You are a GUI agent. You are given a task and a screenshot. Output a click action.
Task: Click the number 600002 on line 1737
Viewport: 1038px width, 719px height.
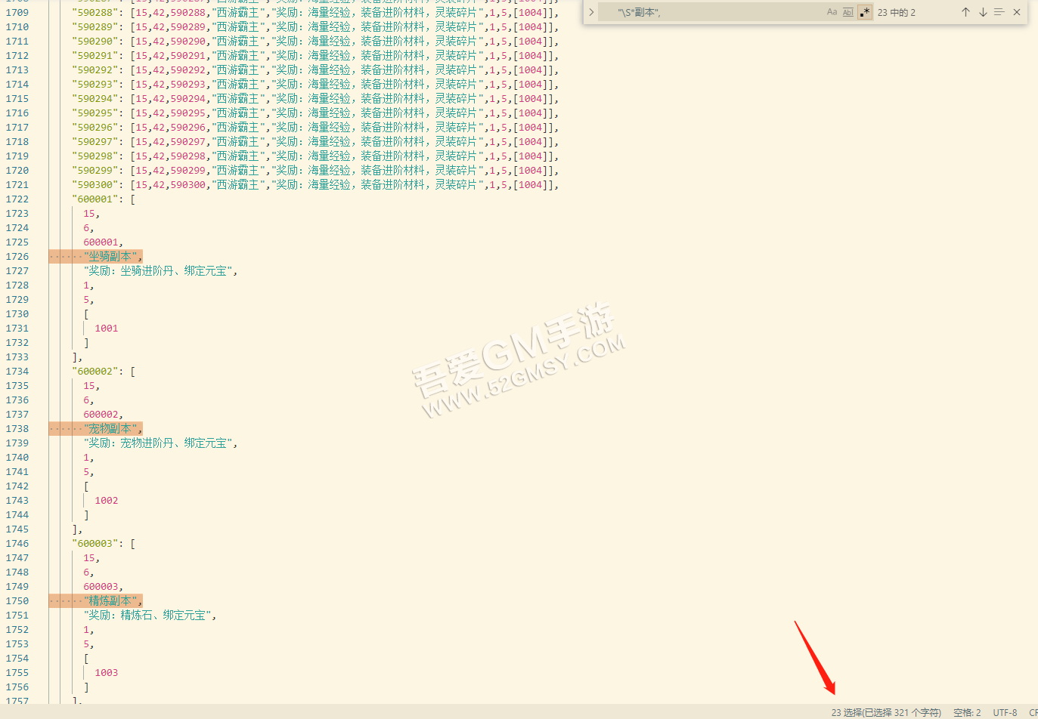pyautogui.click(x=101, y=415)
